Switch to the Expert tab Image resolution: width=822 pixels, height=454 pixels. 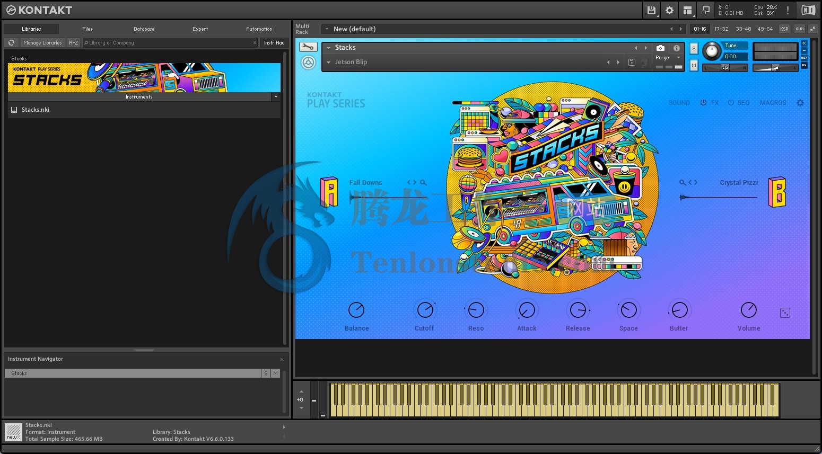(200, 29)
